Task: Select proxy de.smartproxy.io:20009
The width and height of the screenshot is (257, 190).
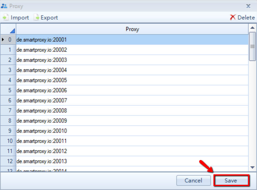Action: [x=132, y=121]
